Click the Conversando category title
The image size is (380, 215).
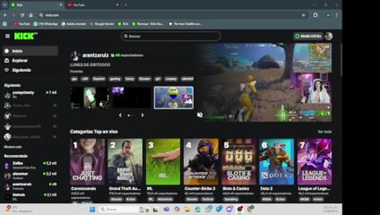click(x=83, y=189)
